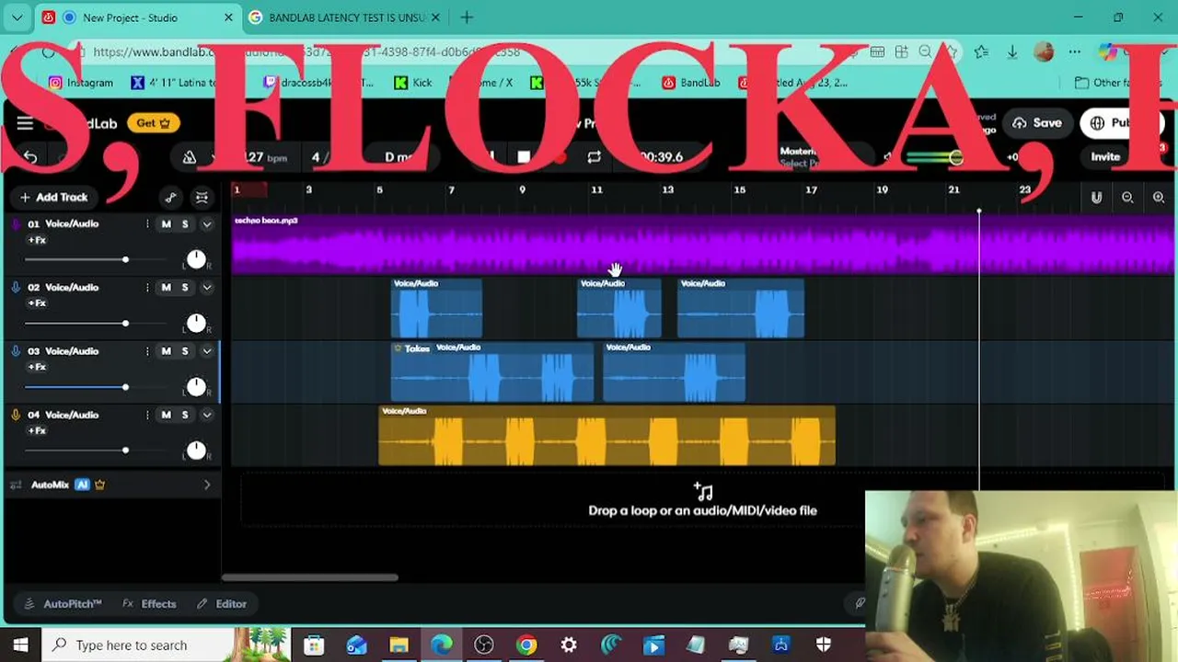Add Fx to track 02
1178x662 pixels.
(37, 303)
